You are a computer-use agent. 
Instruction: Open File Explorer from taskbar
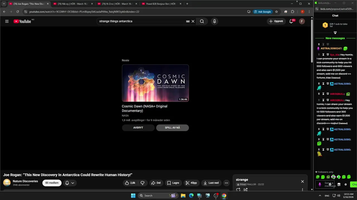(183, 196)
